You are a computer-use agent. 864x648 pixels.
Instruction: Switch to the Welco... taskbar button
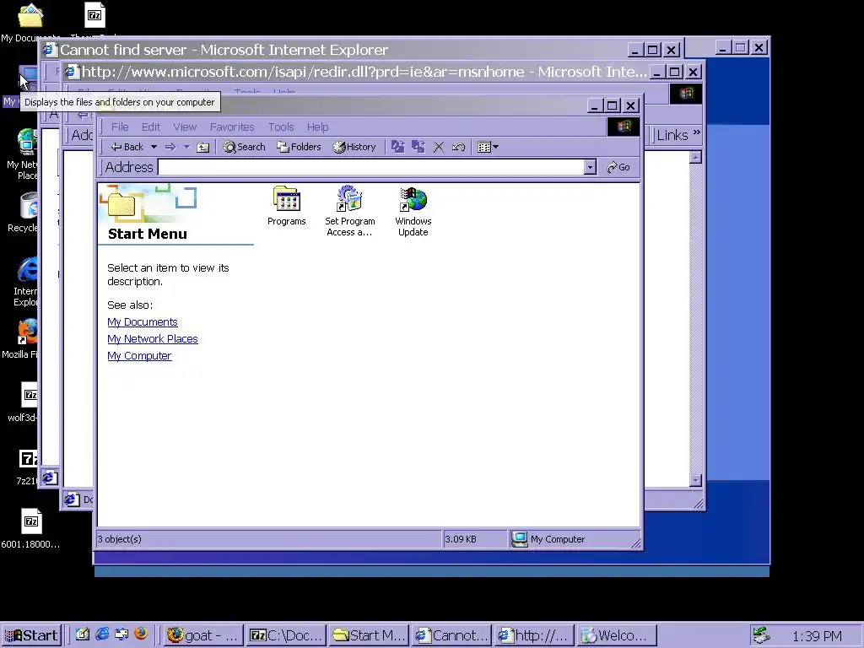(x=617, y=635)
